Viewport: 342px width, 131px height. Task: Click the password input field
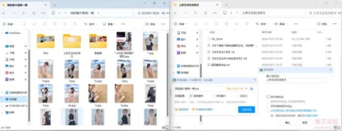(296, 80)
